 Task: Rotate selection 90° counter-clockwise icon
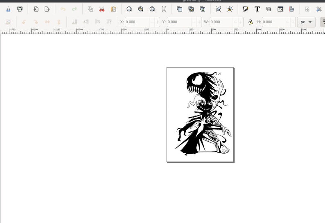tap(24, 22)
